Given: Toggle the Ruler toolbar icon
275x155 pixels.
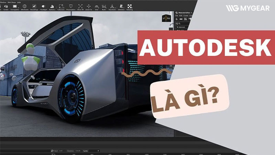Looking at the screenshot, I should point(104,7).
